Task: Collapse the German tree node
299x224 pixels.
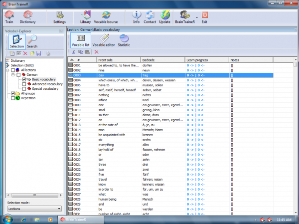Action: (13, 74)
